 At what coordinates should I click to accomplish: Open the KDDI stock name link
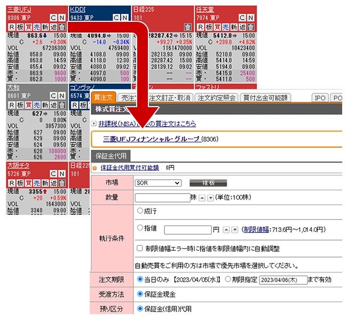click(78, 10)
